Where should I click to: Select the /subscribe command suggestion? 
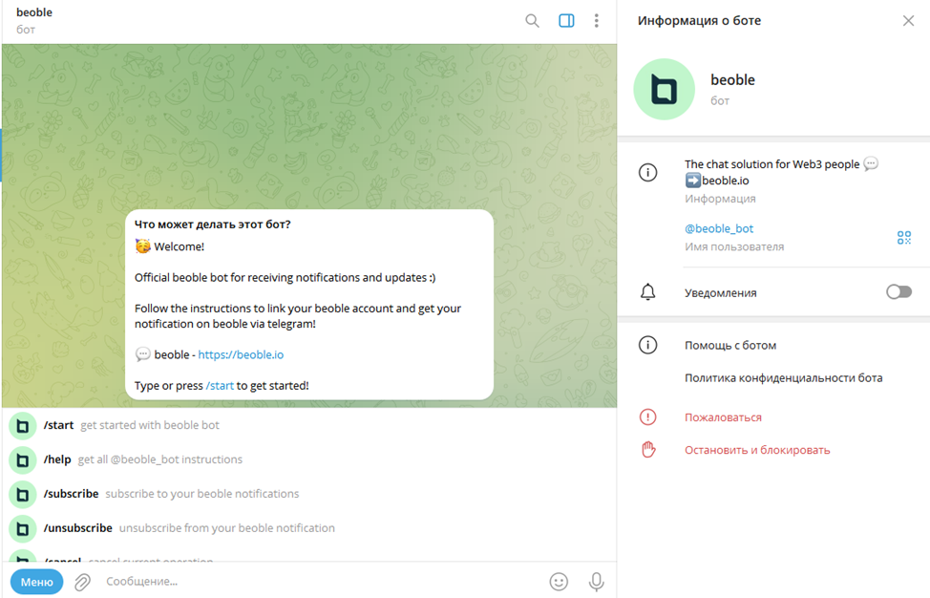(x=308, y=494)
